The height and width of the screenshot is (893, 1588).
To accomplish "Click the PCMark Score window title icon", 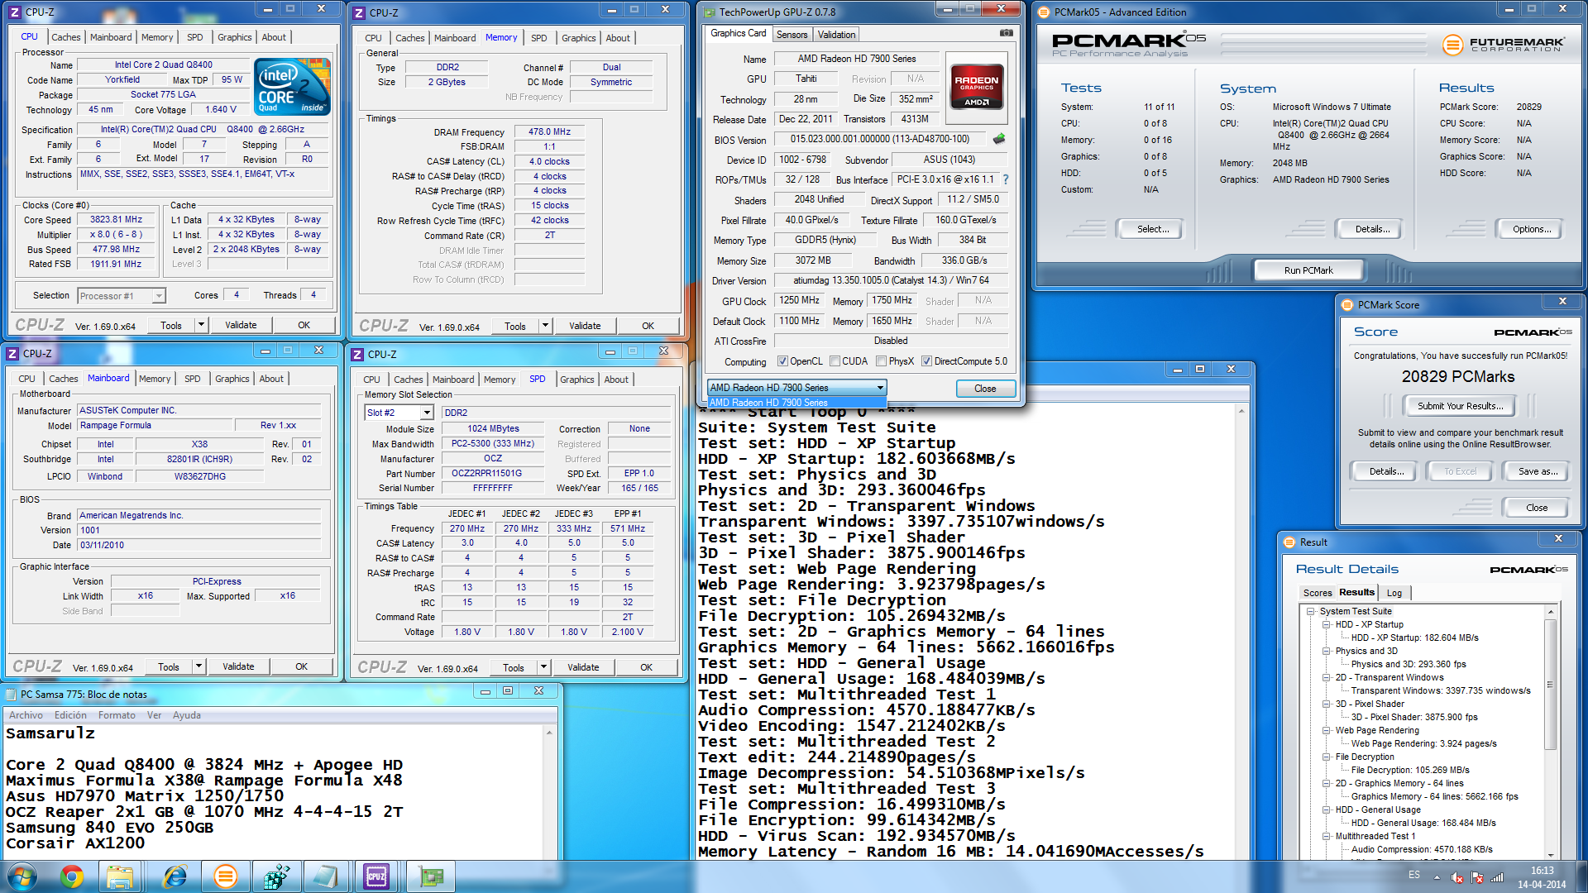I will 1347,304.
